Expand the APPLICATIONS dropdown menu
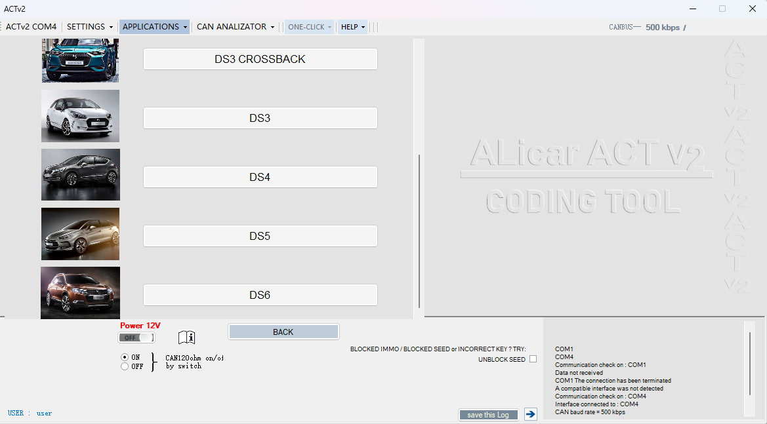Image resolution: width=767 pixels, height=424 pixels. point(154,27)
